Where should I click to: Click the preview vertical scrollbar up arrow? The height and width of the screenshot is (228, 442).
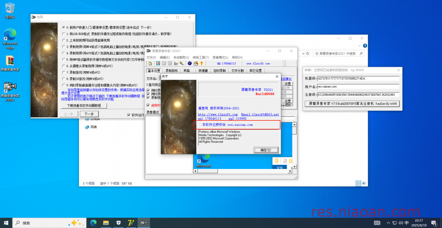coord(294,124)
